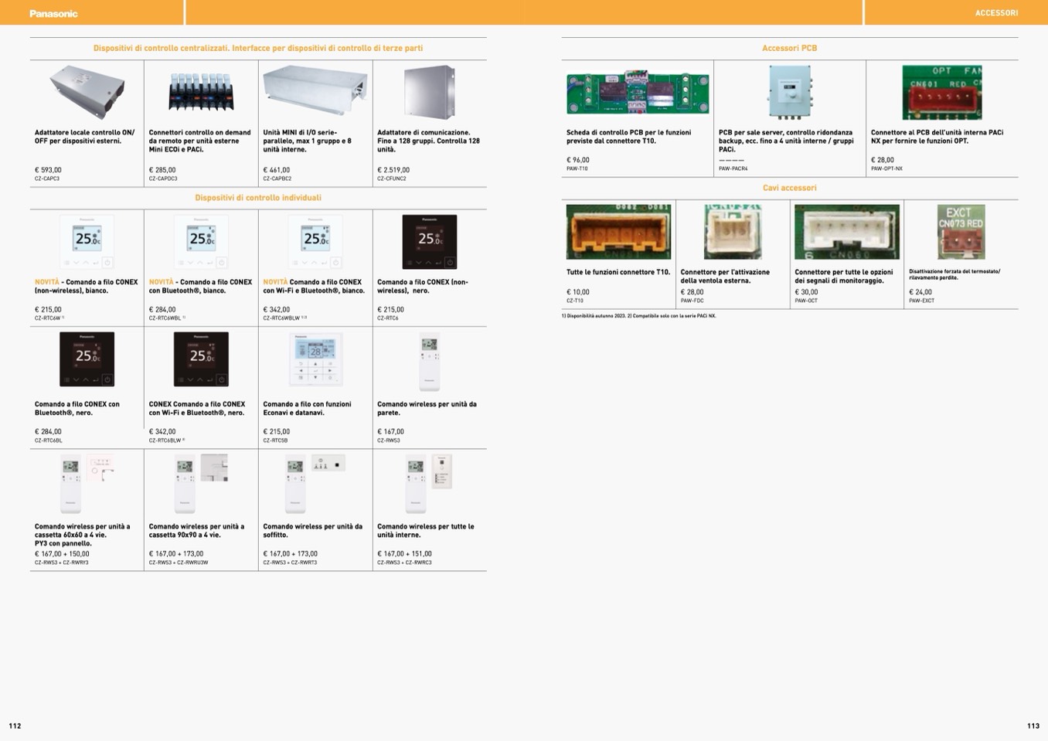Click the red PAW-OPT-NX connector image
Image resolution: width=1048 pixels, height=741 pixels.
(x=941, y=92)
